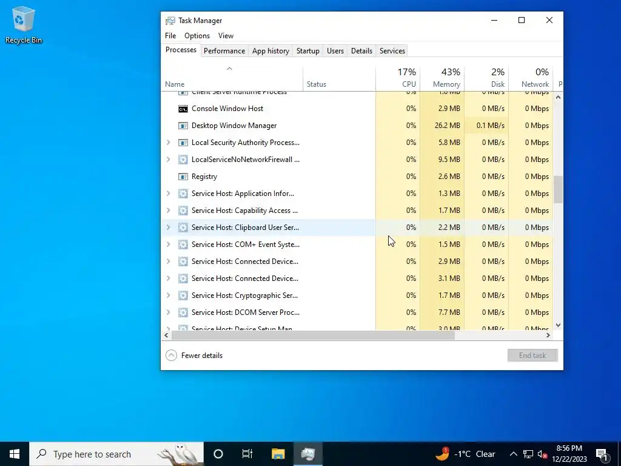Click the Service Host: COM+ Event Syste gear icon

pyautogui.click(x=183, y=245)
